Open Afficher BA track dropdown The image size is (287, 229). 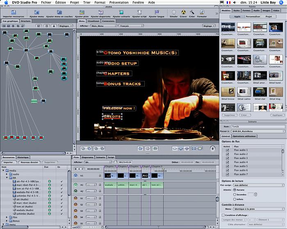click(98, 162)
